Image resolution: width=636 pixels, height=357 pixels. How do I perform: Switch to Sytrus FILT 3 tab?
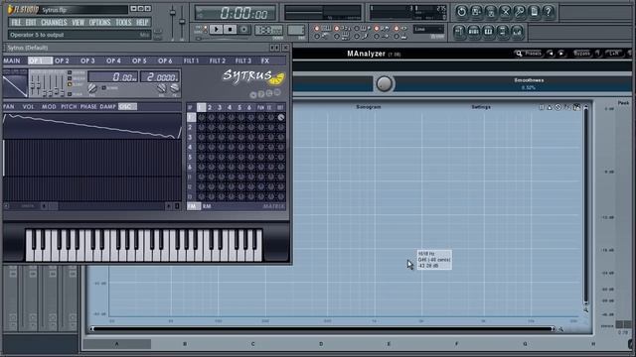(x=243, y=60)
